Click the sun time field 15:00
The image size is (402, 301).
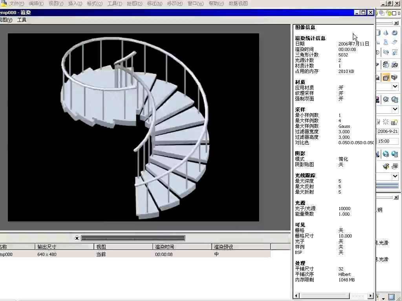click(x=387, y=141)
